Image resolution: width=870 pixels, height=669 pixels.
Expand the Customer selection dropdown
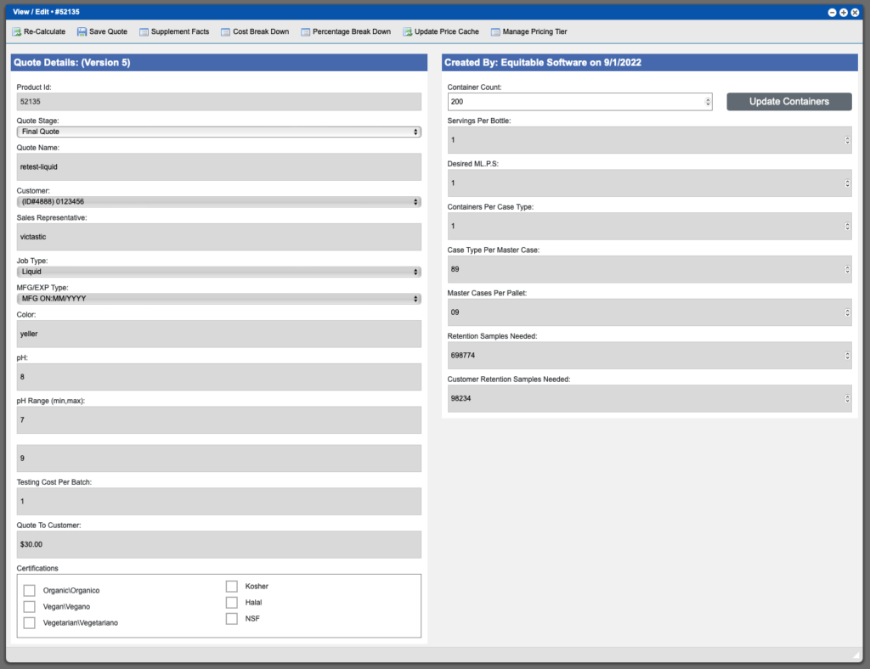pyautogui.click(x=217, y=202)
